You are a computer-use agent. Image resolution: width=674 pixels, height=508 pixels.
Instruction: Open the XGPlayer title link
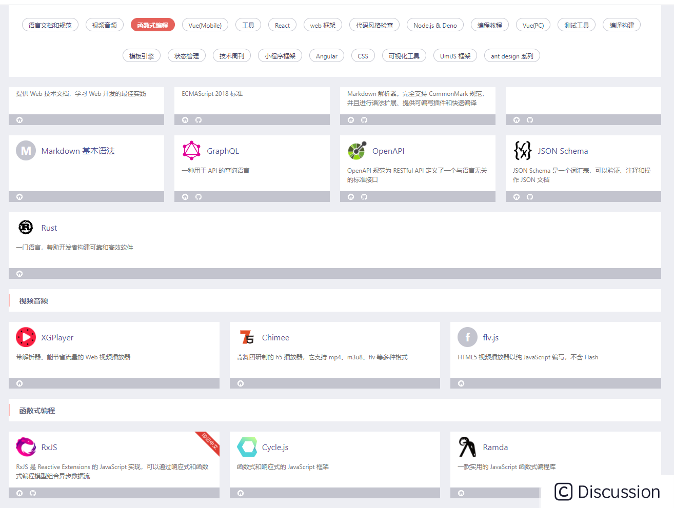57,337
